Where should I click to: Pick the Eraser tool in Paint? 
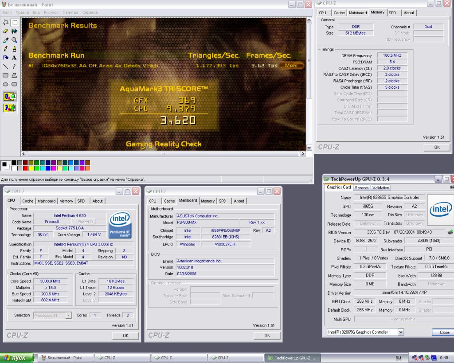[5, 31]
